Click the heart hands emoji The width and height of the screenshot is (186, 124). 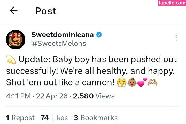[x=152, y=83]
